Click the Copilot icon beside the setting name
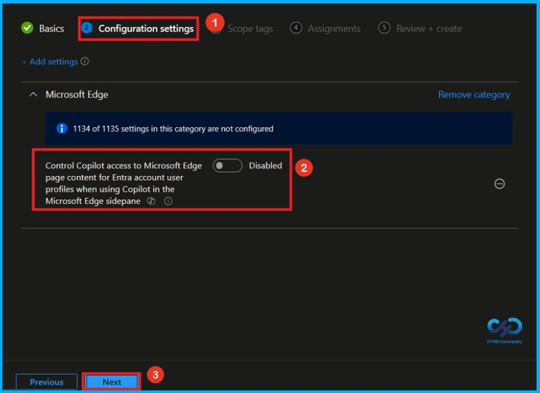Image resolution: width=540 pixels, height=393 pixels. click(x=151, y=201)
